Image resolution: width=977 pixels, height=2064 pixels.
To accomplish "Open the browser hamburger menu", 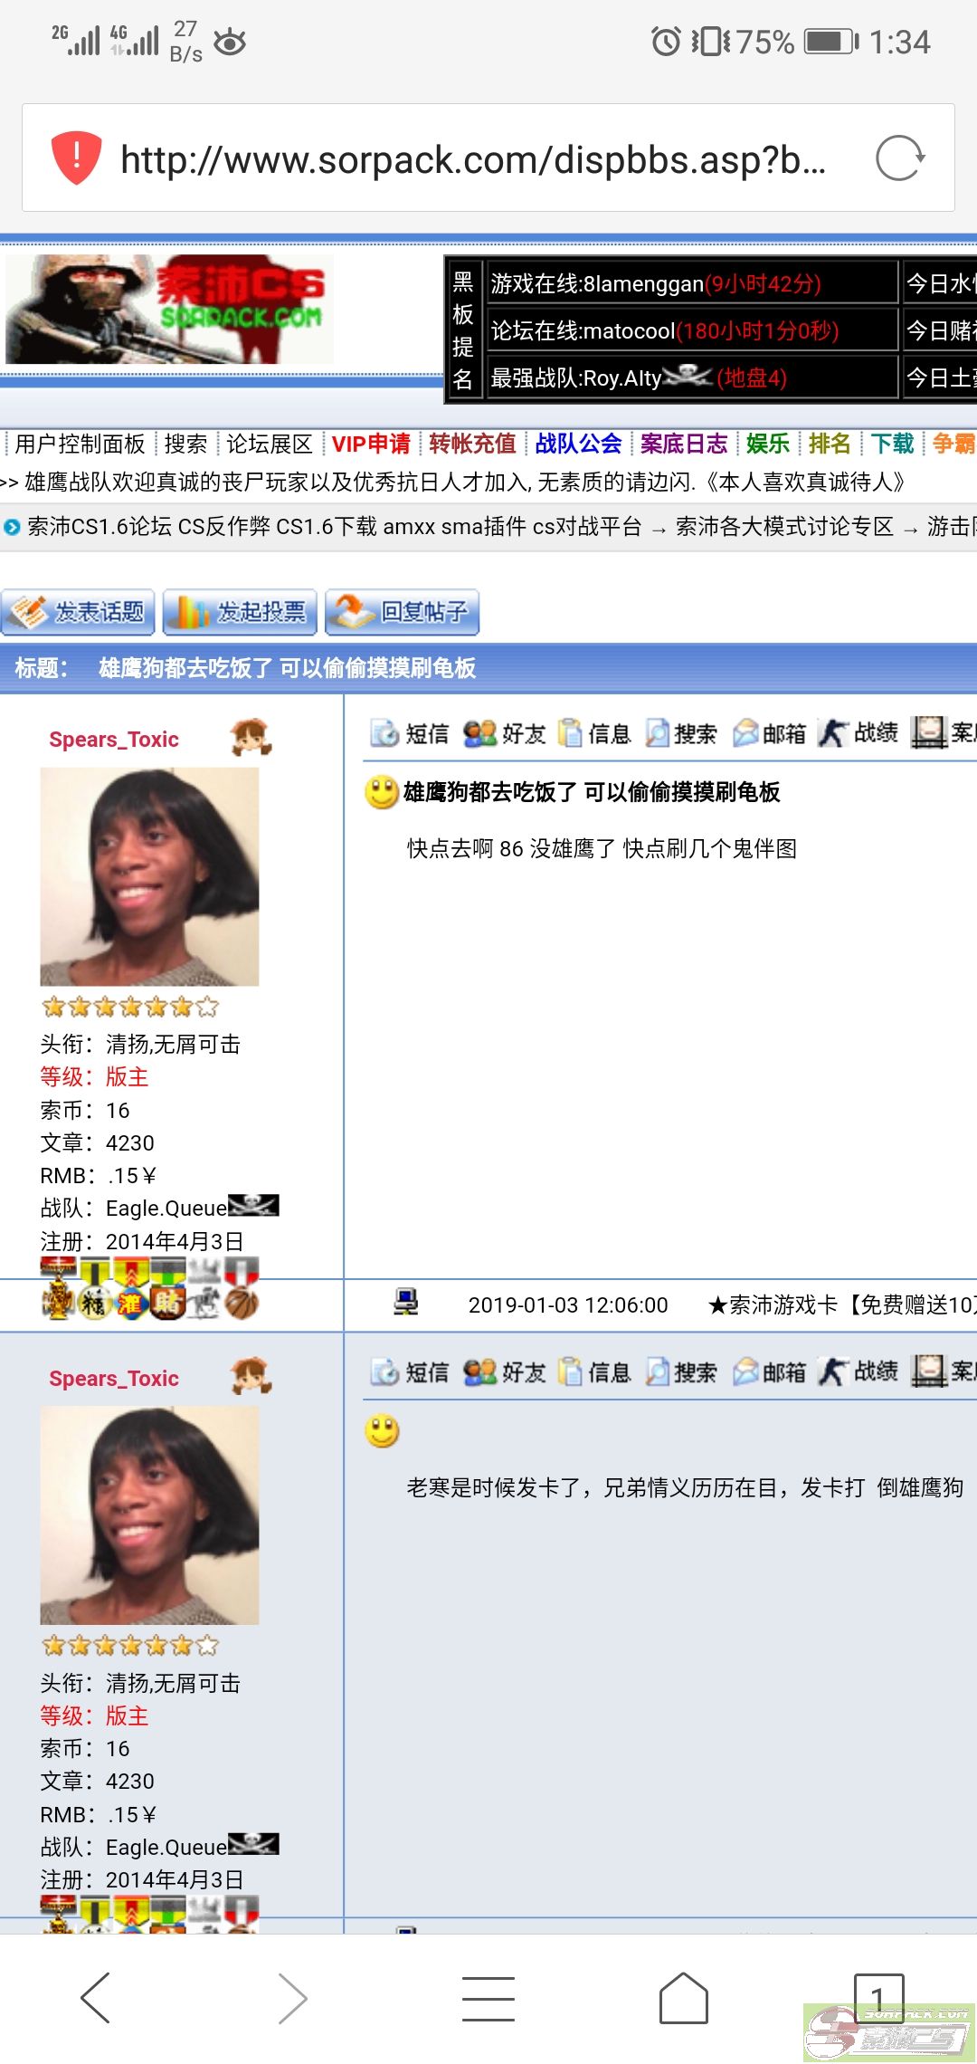I will [x=488, y=1998].
